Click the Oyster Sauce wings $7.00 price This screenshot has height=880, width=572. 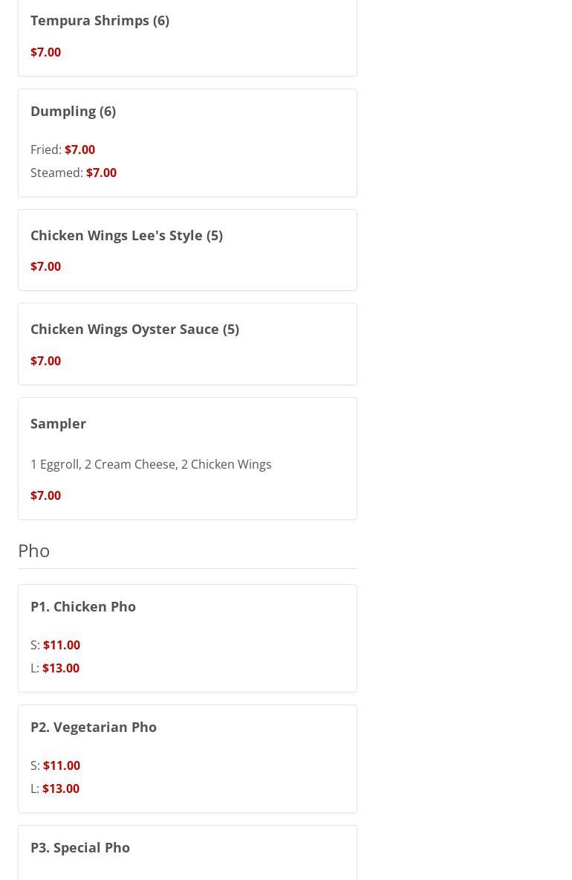pos(45,361)
